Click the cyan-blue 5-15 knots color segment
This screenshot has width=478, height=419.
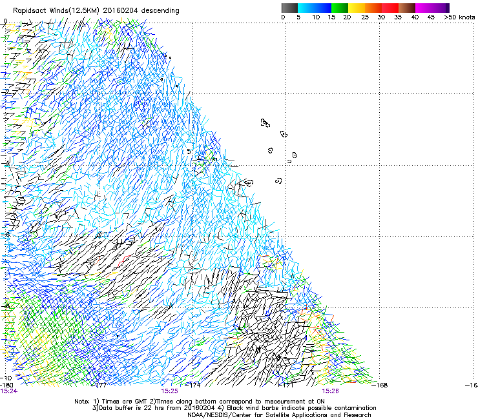click(315, 8)
